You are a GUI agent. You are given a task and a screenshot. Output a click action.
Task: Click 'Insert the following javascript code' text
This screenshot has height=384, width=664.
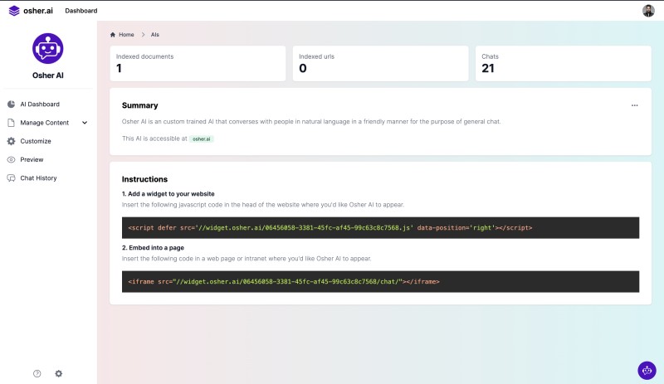[263, 205]
